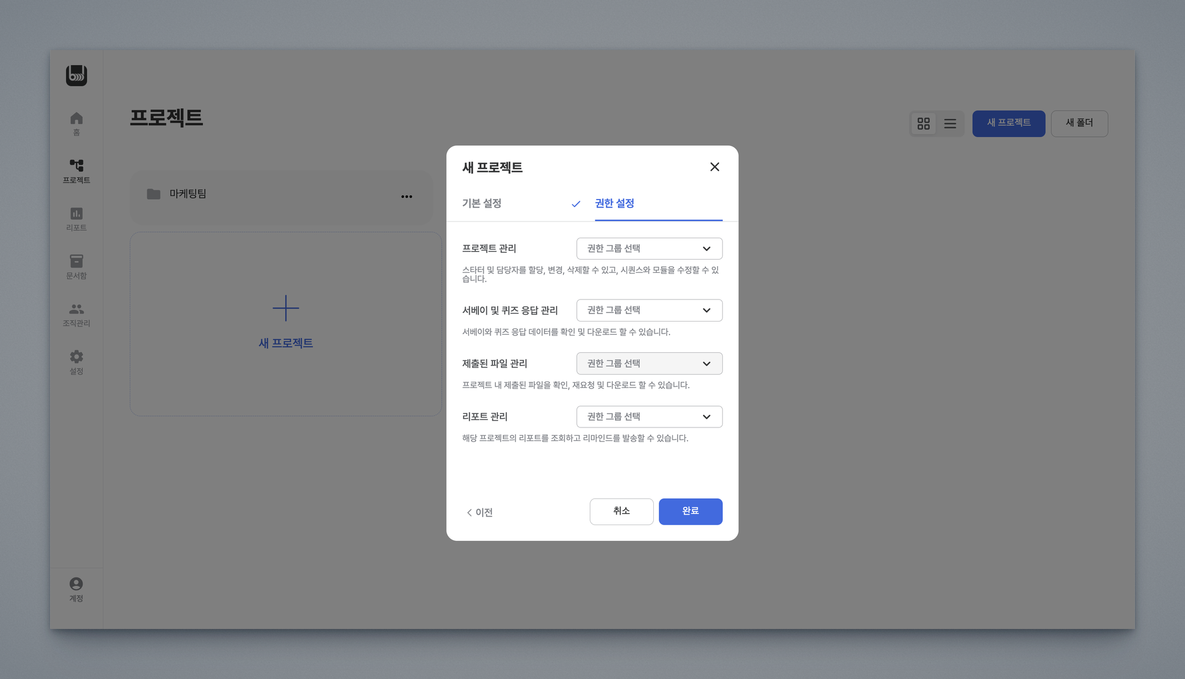Switch to list view
This screenshot has width=1185, height=679.
(950, 124)
